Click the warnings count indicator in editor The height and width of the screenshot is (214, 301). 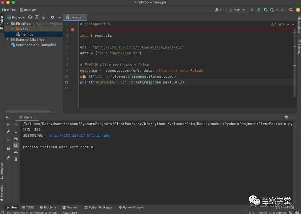point(274,24)
